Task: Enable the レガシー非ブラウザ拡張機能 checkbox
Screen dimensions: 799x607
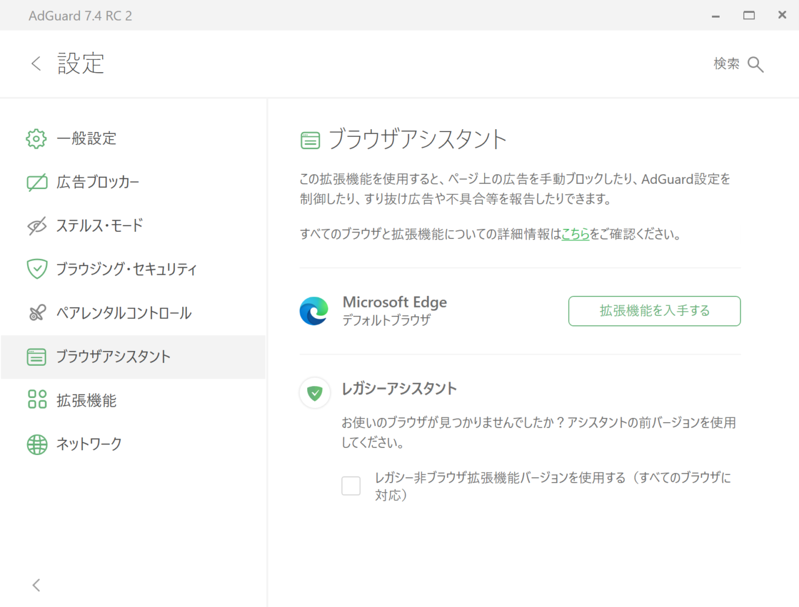Action: point(351,486)
